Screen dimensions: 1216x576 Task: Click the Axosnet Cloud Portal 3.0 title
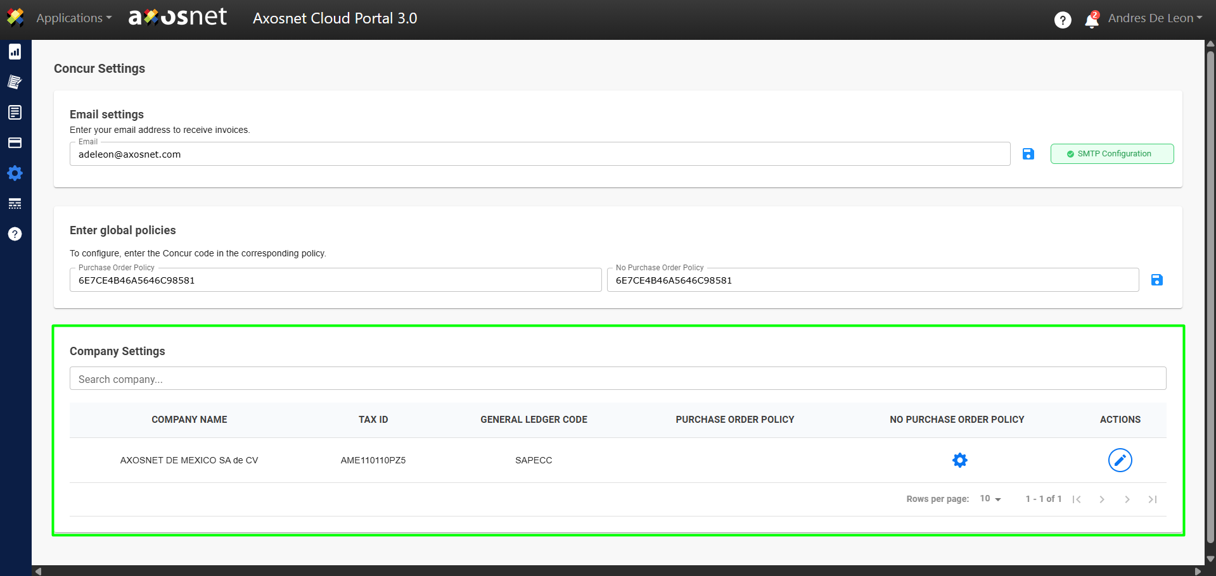coord(335,18)
